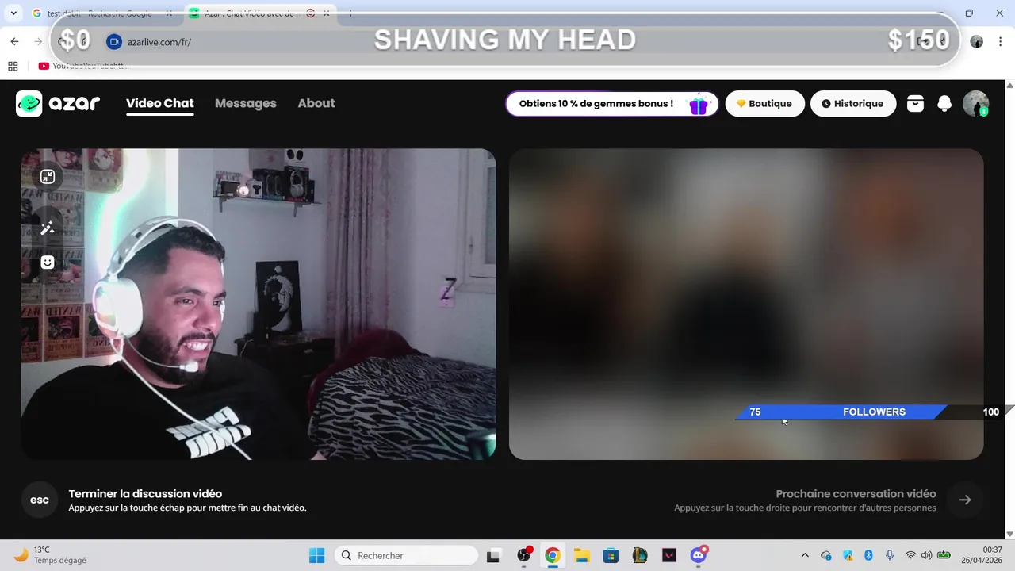The image size is (1015, 571).
Task: Open Valorant from taskbar
Action: click(669, 555)
